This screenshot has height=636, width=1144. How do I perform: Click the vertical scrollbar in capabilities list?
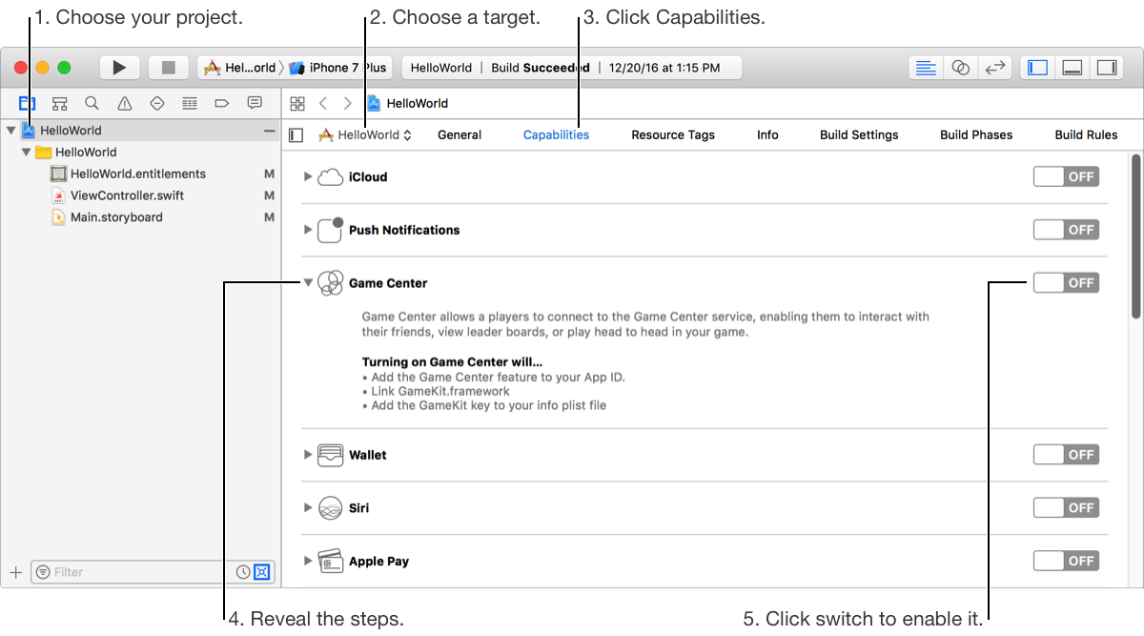1135,236
